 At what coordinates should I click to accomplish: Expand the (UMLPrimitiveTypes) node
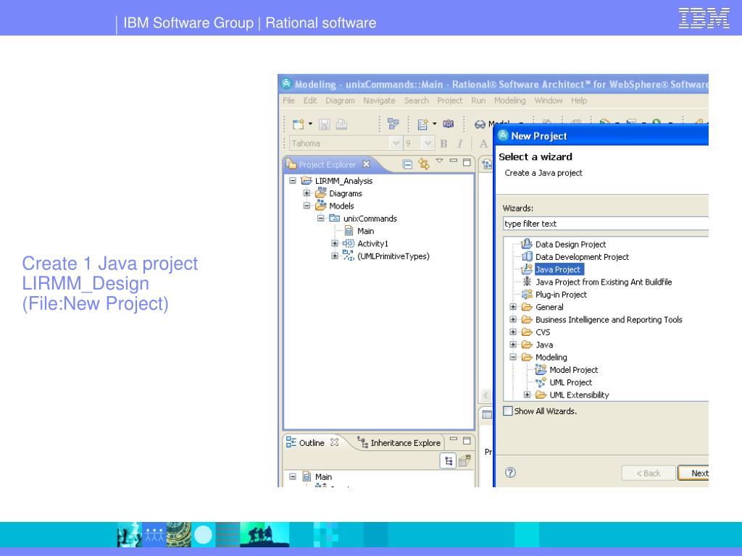point(335,256)
